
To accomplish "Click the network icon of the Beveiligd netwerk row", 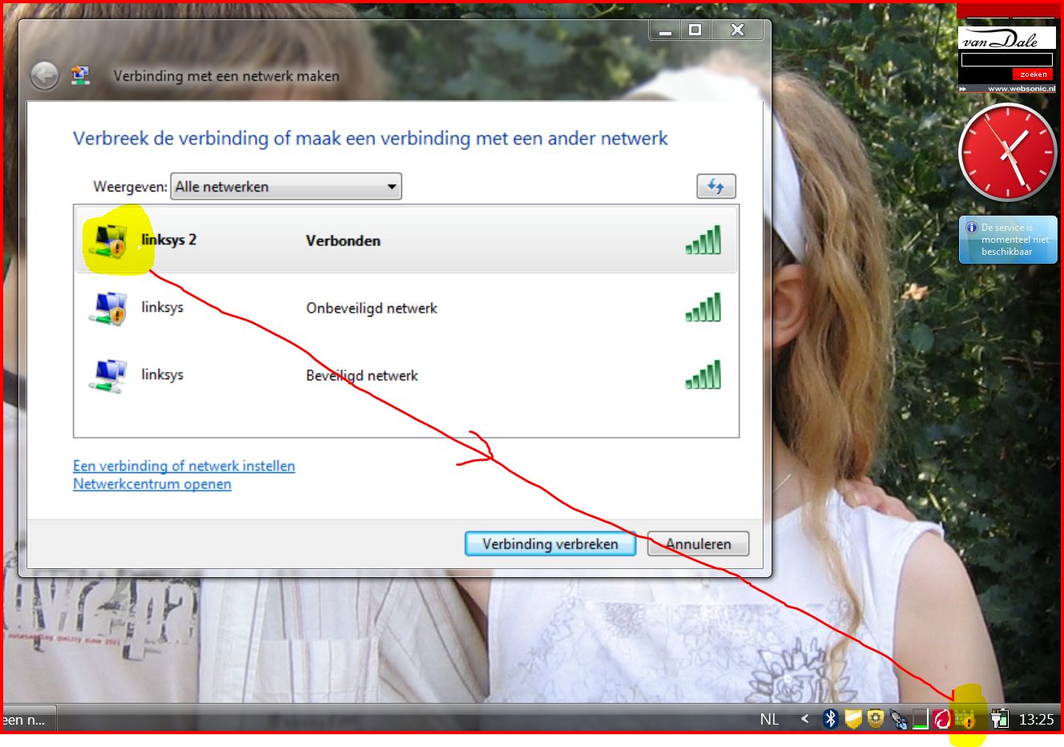I will [x=108, y=375].
